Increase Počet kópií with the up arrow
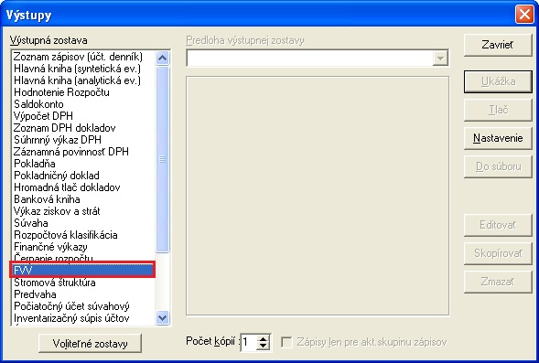The width and height of the screenshot is (539, 363). click(264, 338)
